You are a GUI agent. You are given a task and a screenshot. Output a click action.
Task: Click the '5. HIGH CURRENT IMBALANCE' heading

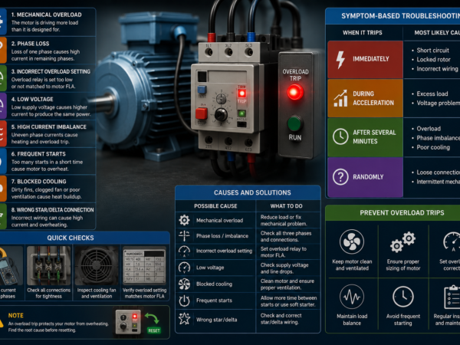pos(49,127)
